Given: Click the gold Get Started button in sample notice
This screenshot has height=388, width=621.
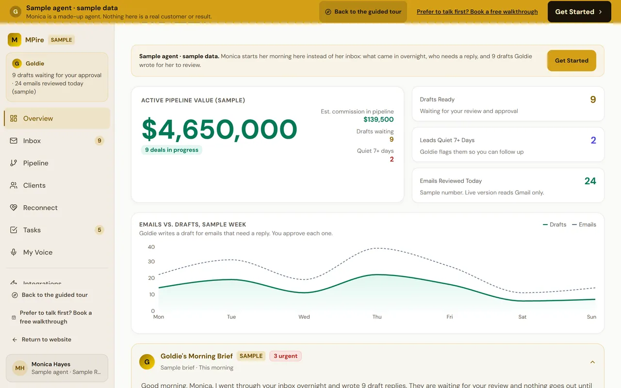Looking at the screenshot, I should 572,61.
